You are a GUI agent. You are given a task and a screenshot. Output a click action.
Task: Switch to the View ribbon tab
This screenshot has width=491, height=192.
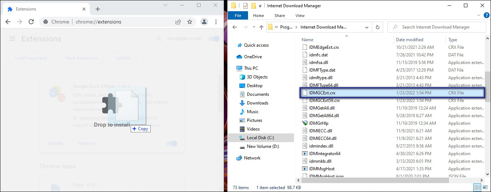[x=300, y=16]
